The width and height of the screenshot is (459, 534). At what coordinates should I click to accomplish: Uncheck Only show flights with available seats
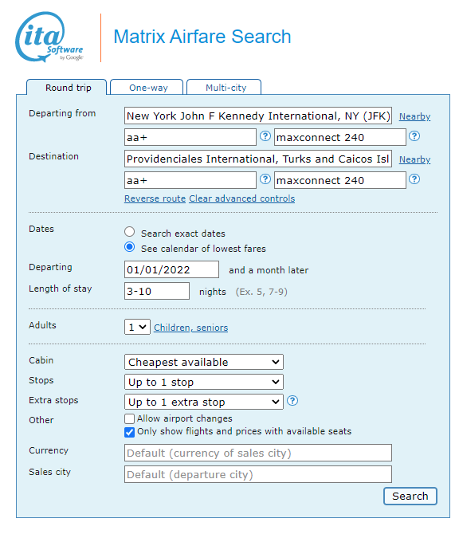(x=129, y=432)
